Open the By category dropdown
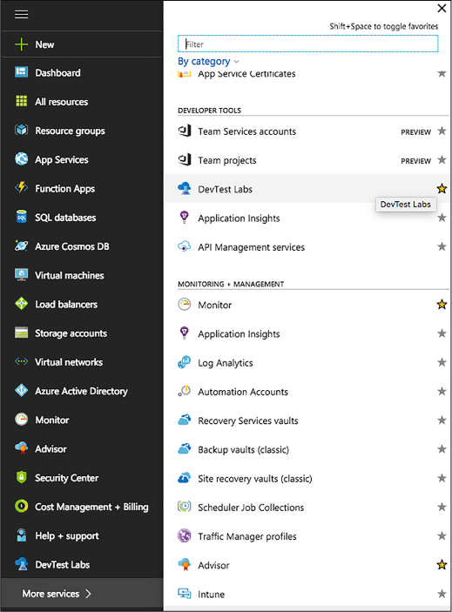The height and width of the screenshot is (612, 452). [208, 62]
